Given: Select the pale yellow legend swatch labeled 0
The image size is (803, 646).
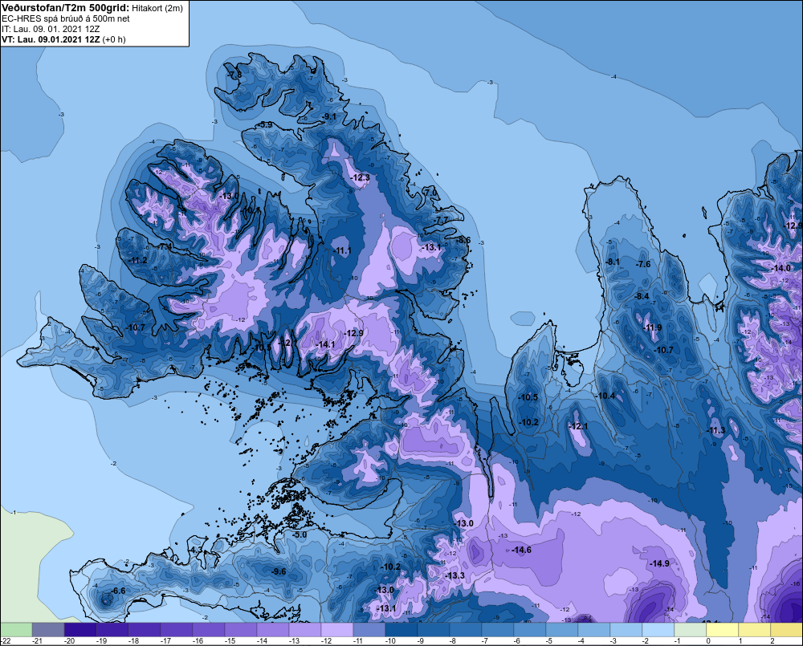Looking at the screenshot, I should pos(722,629).
